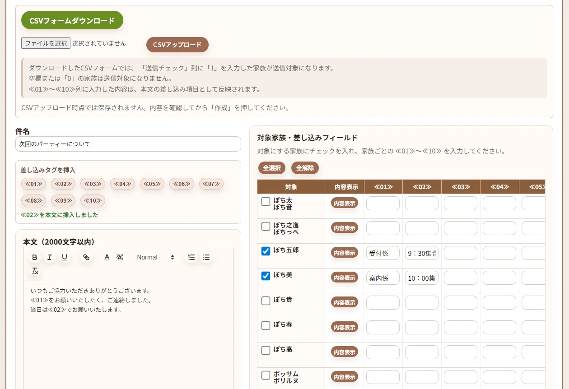Click 内容表示 for ぽち之進 ぽちっぺ row
This screenshot has height=389, width=569.
pos(345,228)
